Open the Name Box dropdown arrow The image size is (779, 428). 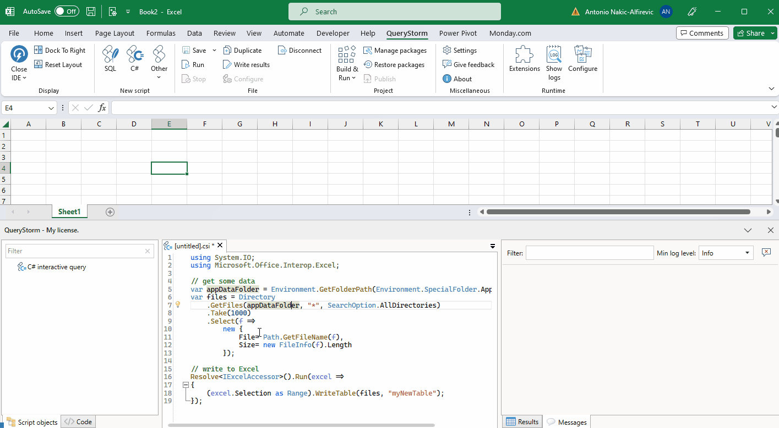(52, 108)
